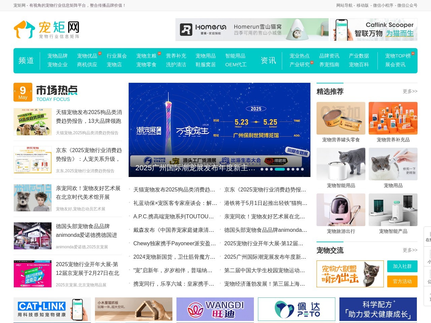This screenshot has height=323, width=431.
Task: Open 德国头部宠物食品品牌 animonda headline
Action: point(87,231)
